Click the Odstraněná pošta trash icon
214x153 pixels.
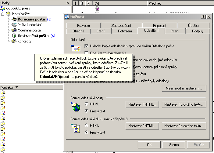click(14, 36)
